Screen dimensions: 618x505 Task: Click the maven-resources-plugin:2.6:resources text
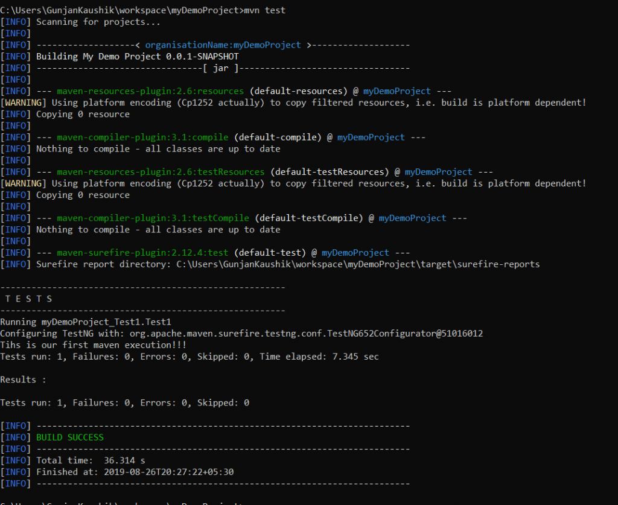[150, 91]
